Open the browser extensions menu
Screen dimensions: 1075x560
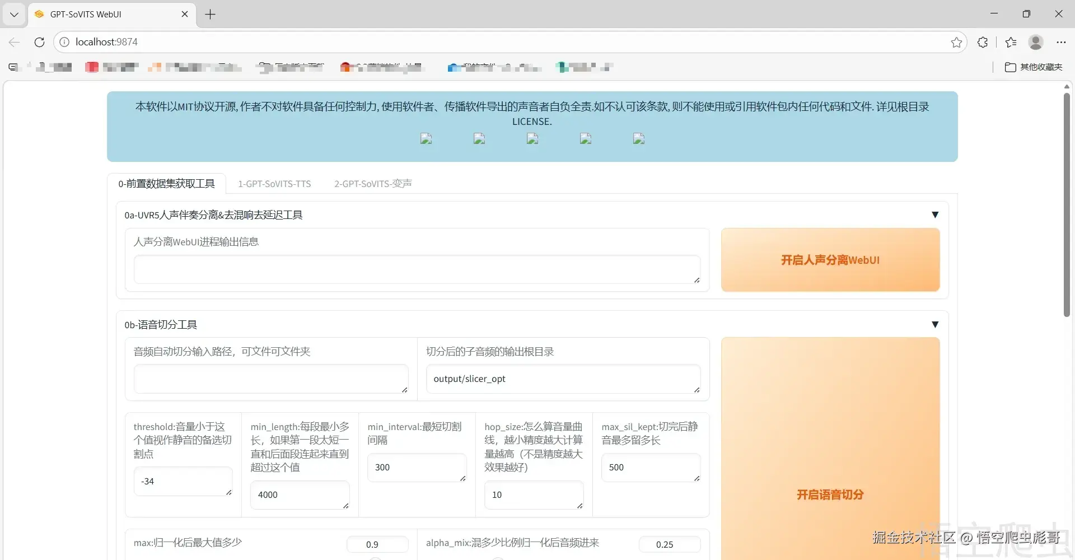pos(983,42)
